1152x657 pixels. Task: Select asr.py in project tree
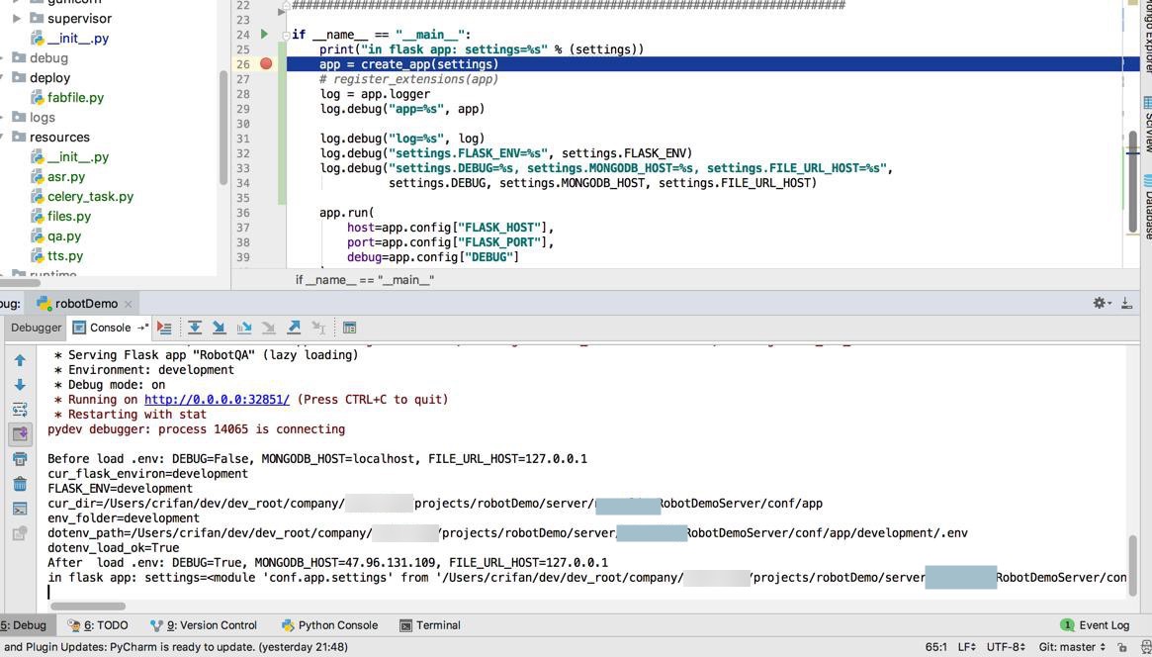pyautogui.click(x=57, y=176)
